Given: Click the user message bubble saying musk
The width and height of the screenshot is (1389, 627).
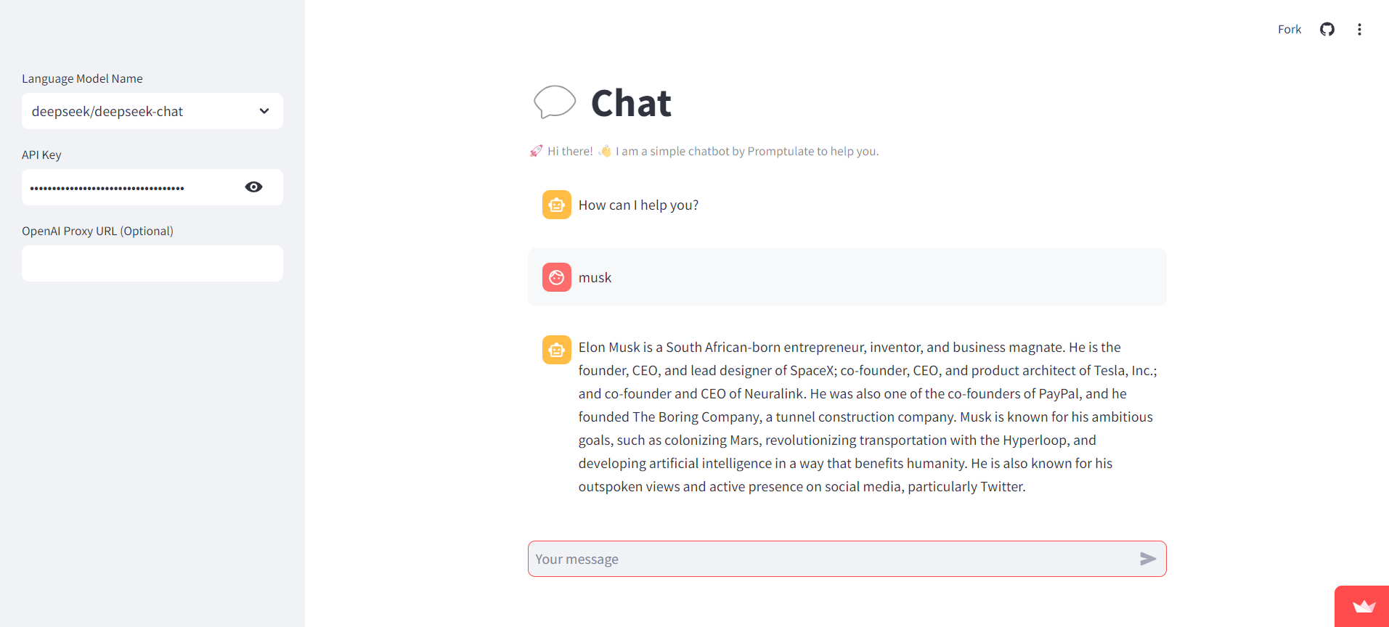Looking at the screenshot, I should coord(847,277).
